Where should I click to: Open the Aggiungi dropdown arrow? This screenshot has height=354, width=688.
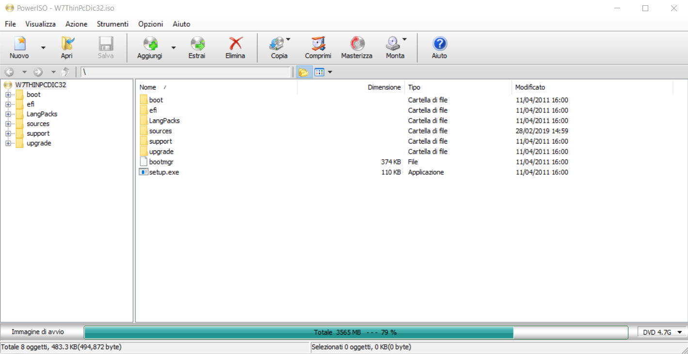174,48
